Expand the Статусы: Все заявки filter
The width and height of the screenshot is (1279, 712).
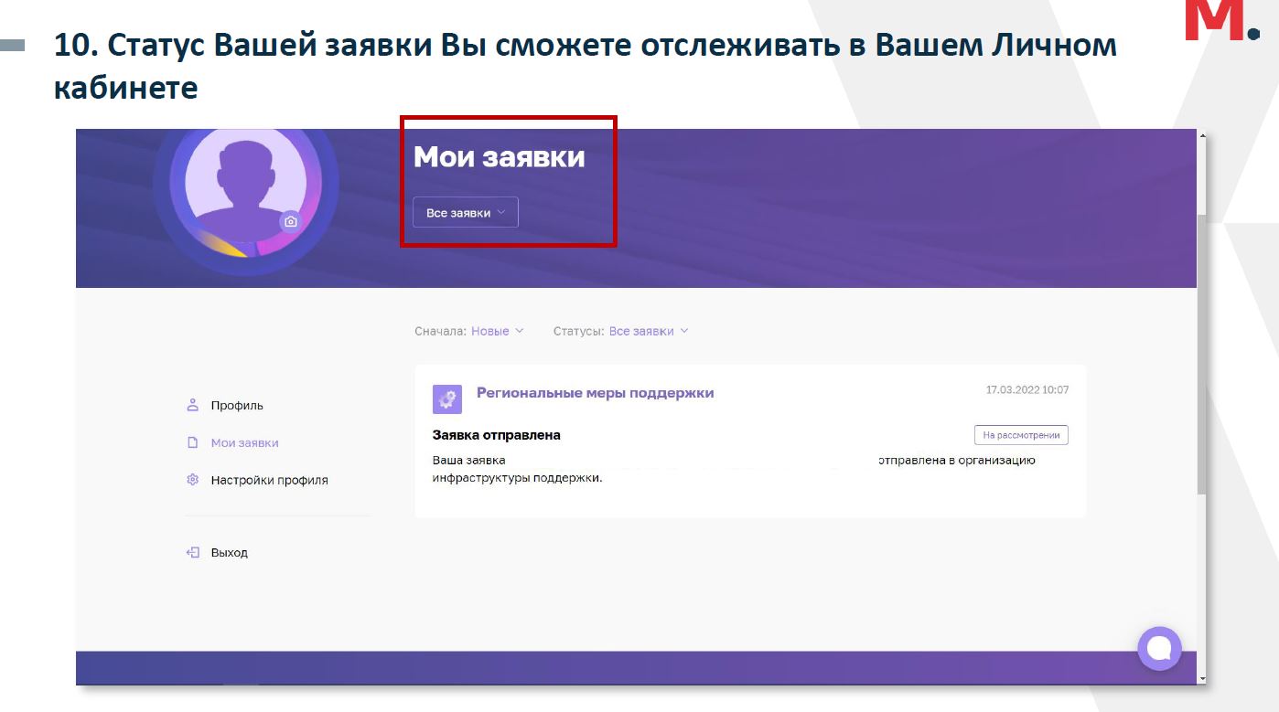click(648, 331)
